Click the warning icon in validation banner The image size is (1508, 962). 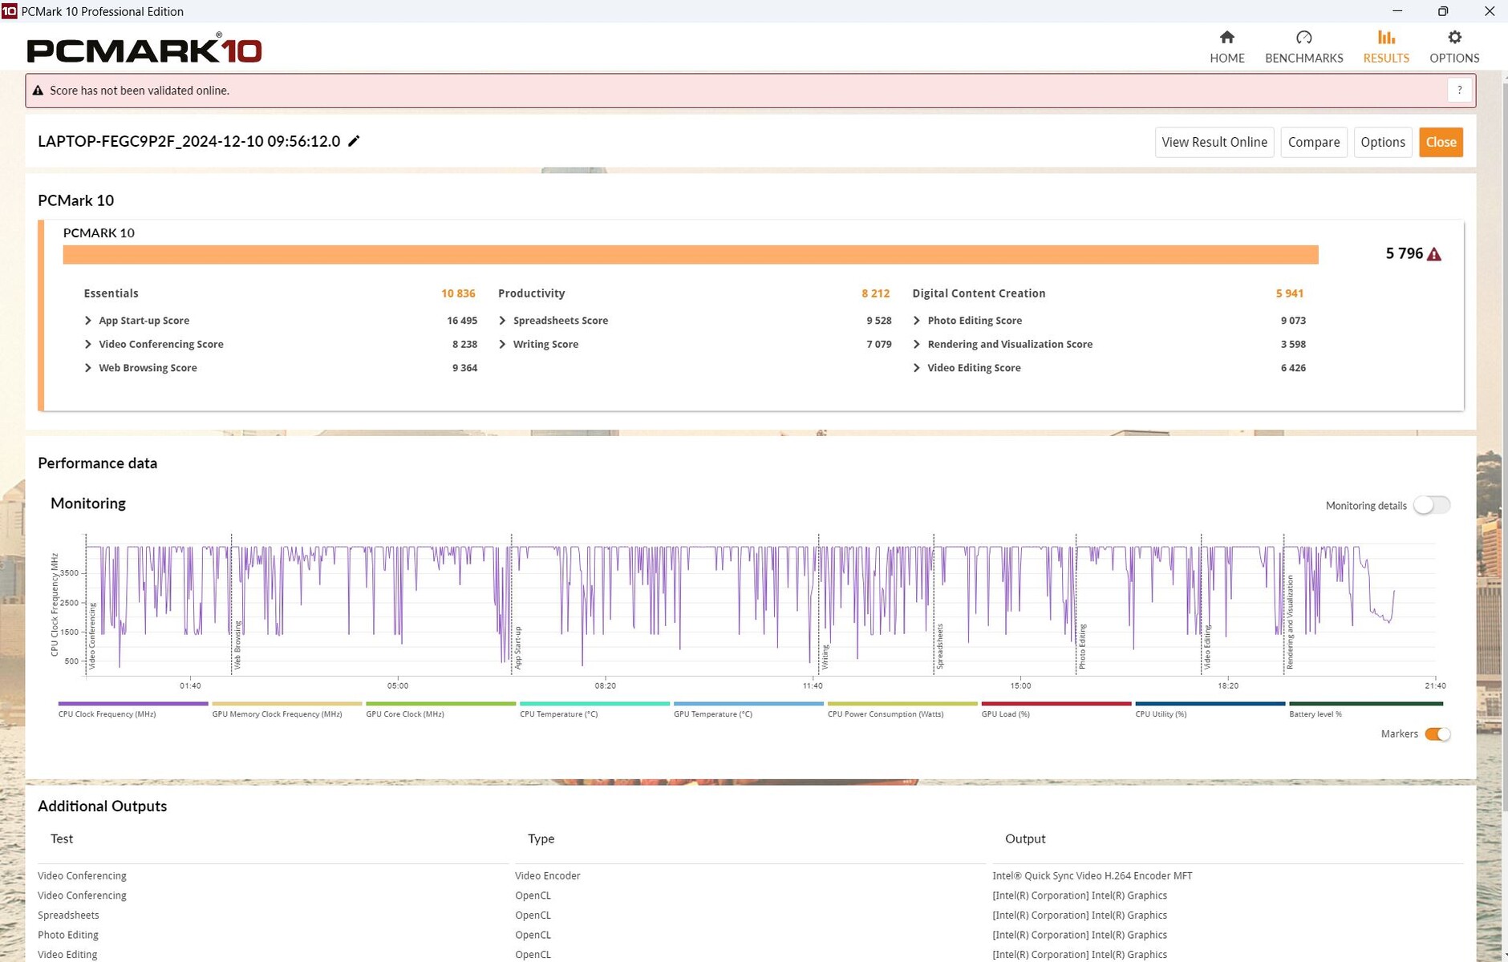tap(38, 91)
